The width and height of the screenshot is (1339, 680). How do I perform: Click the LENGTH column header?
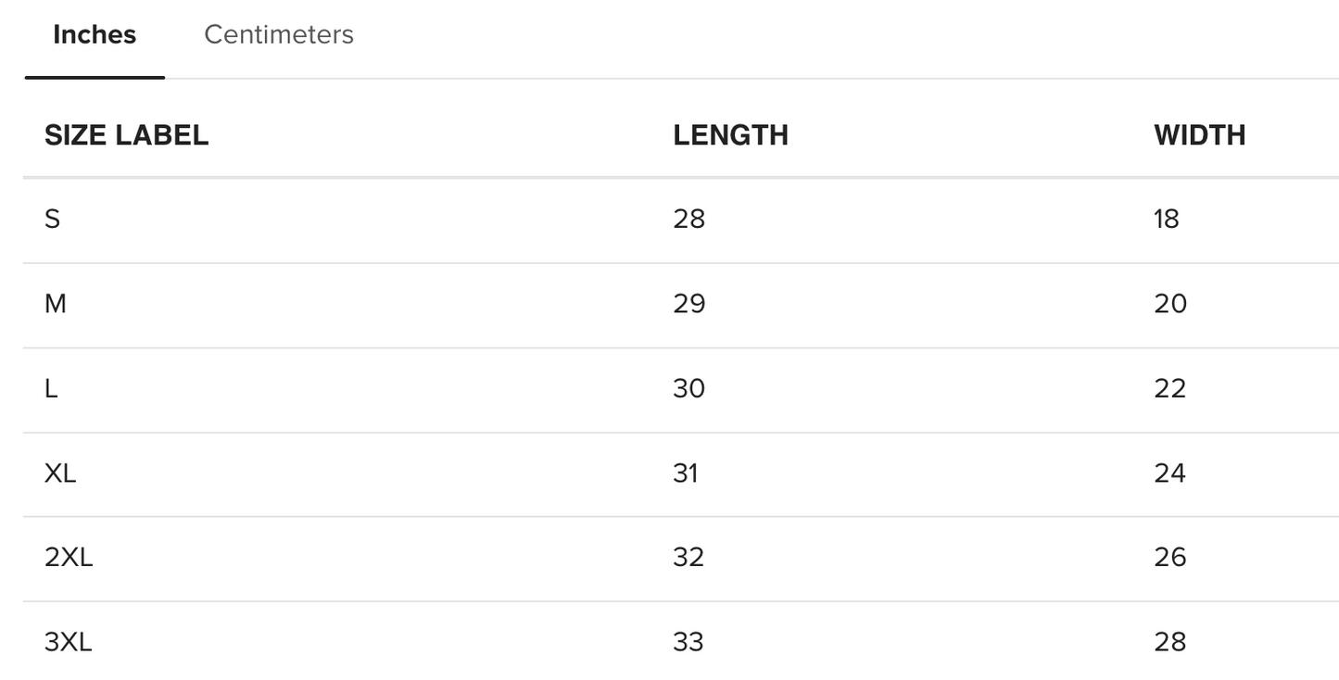tap(730, 135)
